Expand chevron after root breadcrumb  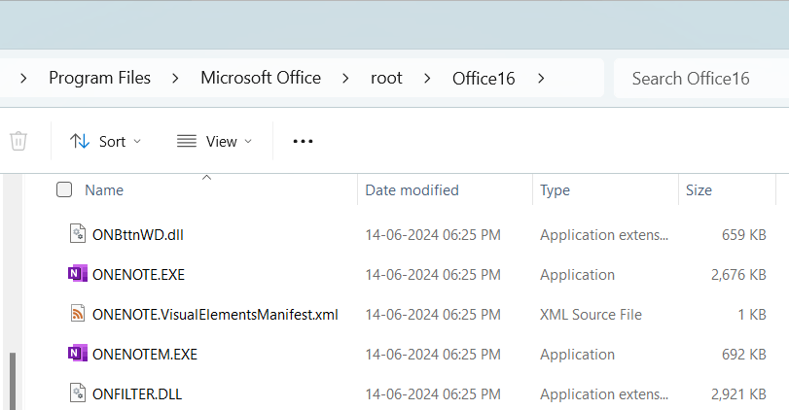(x=427, y=79)
